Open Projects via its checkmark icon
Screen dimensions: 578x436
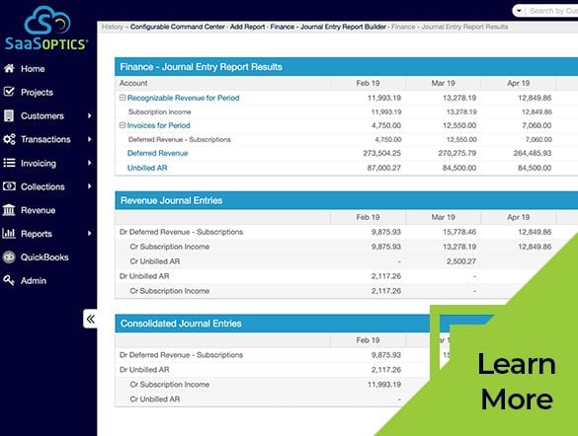pyautogui.click(x=9, y=92)
